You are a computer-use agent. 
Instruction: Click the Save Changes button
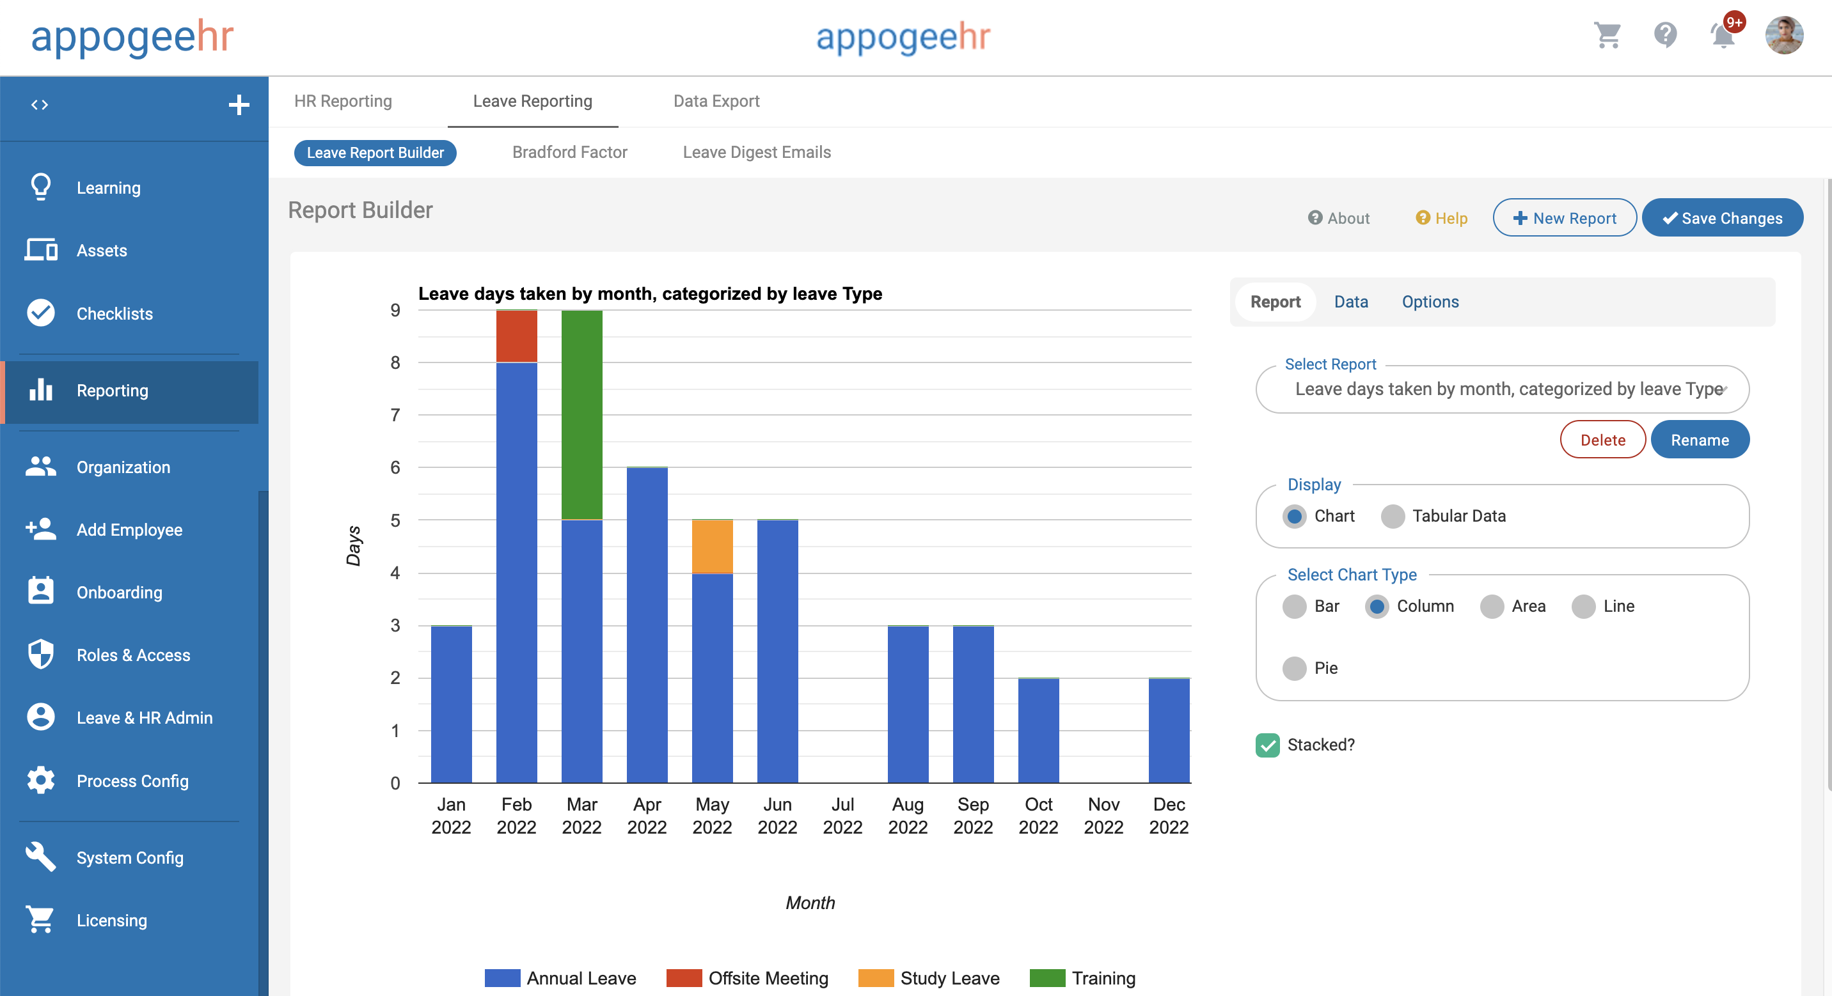(1722, 218)
